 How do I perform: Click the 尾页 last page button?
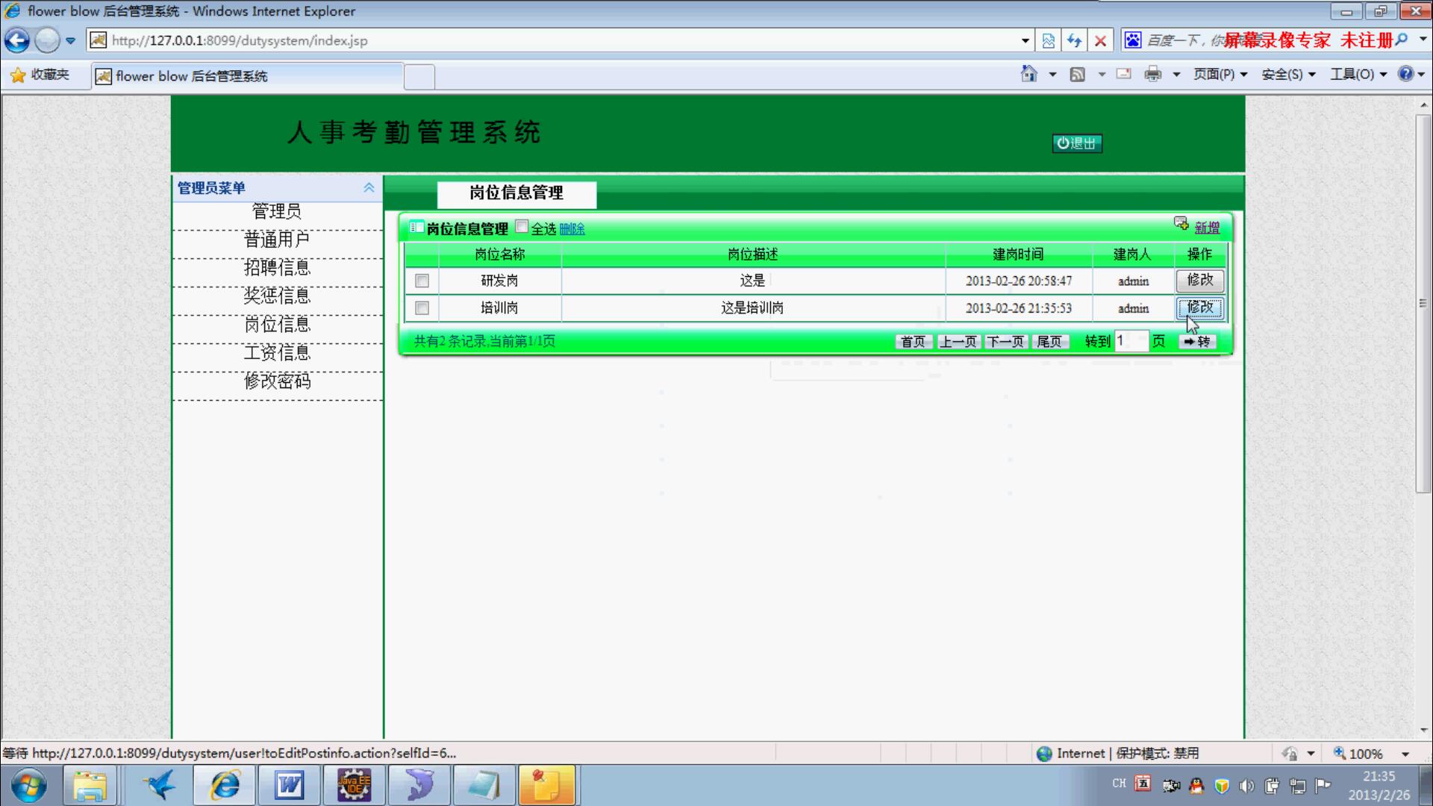[x=1049, y=342]
